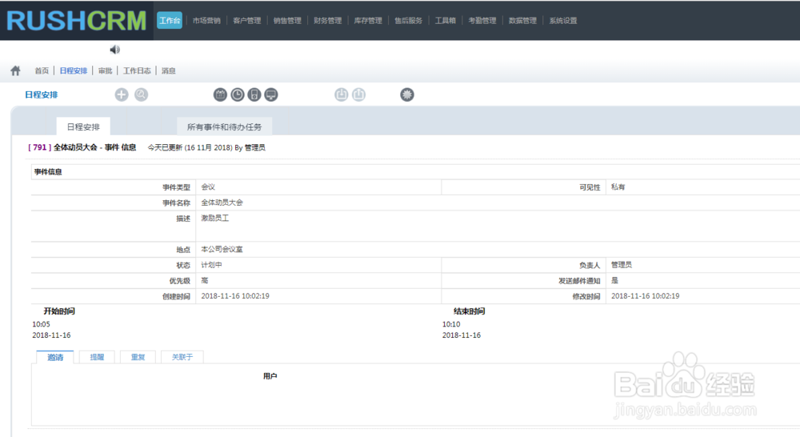Click 负责人 value 管理员
800x437 pixels.
tap(622, 264)
